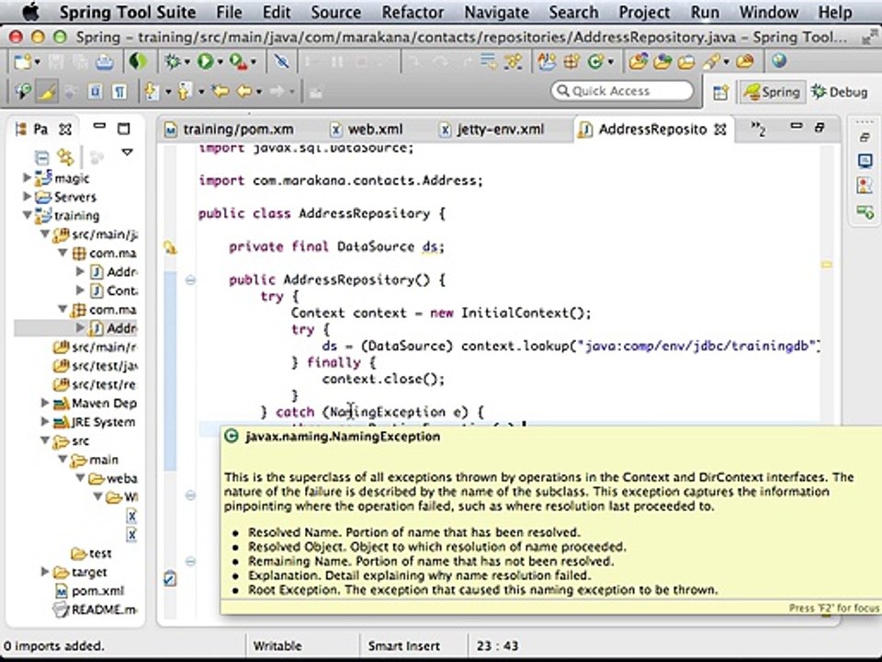The height and width of the screenshot is (662, 882).
Task: Toggle Block Selection Mode button
Action: [x=95, y=91]
